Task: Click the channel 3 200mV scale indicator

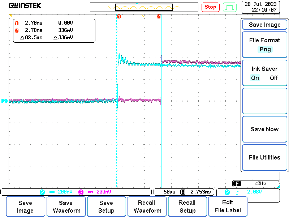Action: 95,192
